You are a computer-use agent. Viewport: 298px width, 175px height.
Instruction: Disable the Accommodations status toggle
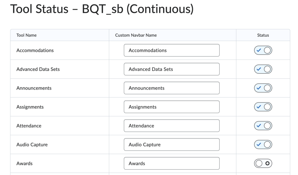[263, 50]
